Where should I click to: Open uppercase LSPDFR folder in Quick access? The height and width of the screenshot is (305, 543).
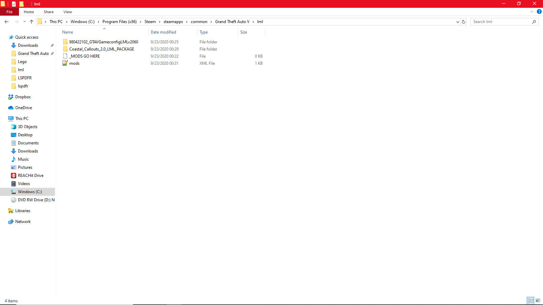tap(25, 78)
